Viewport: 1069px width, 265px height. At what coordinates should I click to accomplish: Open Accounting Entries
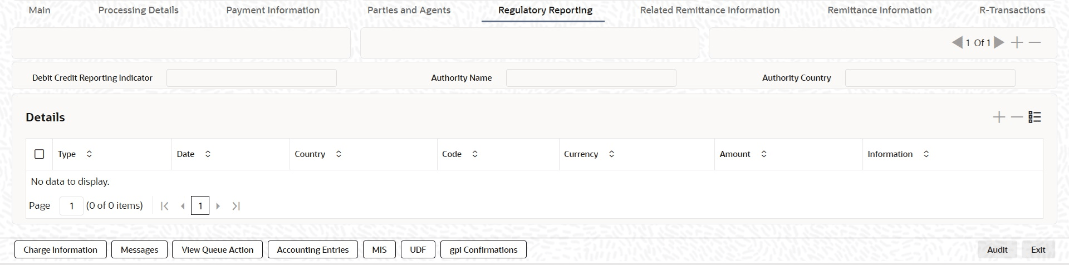(313, 250)
